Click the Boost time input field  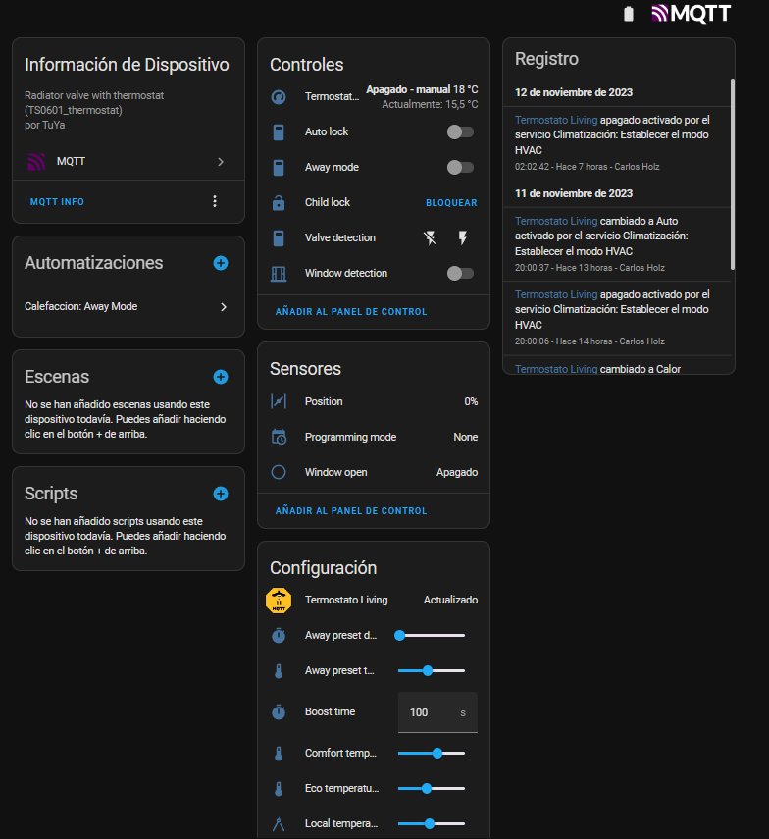coord(428,712)
